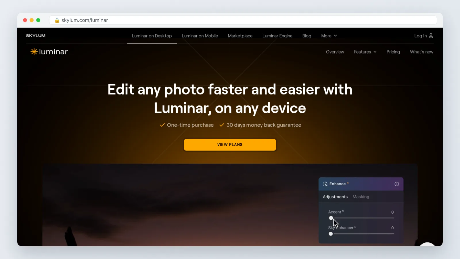The image size is (460, 259).
Task: Click the 'One-time purchase' text
Action: click(x=190, y=125)
